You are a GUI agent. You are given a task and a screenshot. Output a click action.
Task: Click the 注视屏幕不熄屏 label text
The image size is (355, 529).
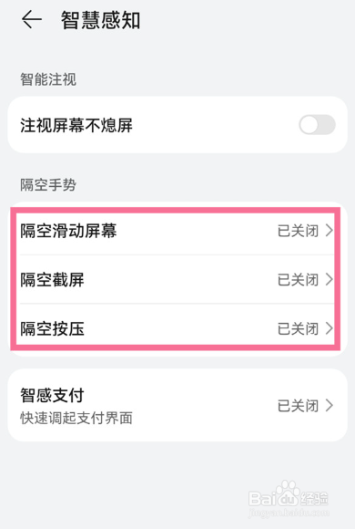(76, 125)
